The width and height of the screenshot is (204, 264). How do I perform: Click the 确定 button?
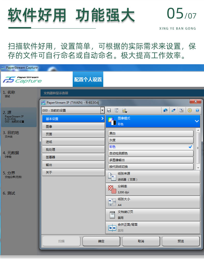(101, 241)
